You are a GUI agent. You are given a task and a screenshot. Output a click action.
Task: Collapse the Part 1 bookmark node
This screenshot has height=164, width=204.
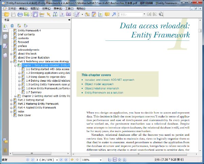(11, 62)
